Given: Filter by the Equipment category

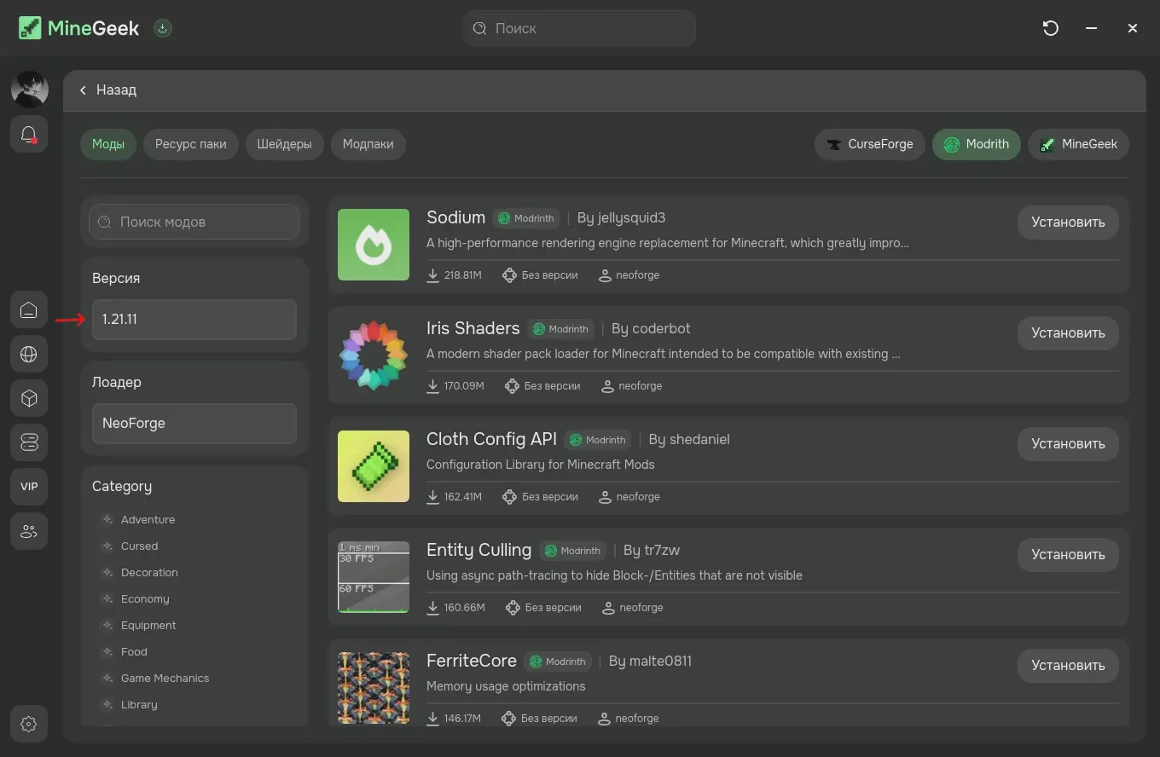Looking at the screenshot, I should [x=148, y=625].
